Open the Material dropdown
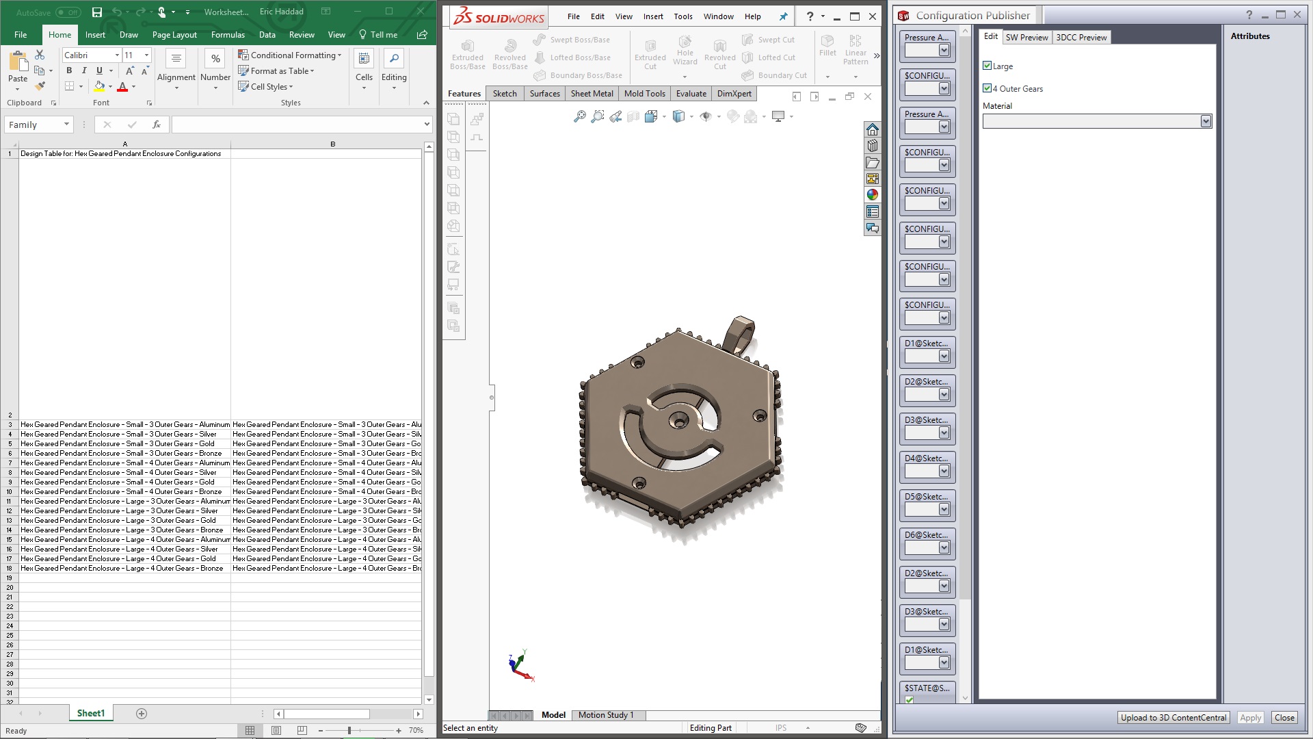The width and height of the screenshot is (1313, 739). (x=1207, y=120)
